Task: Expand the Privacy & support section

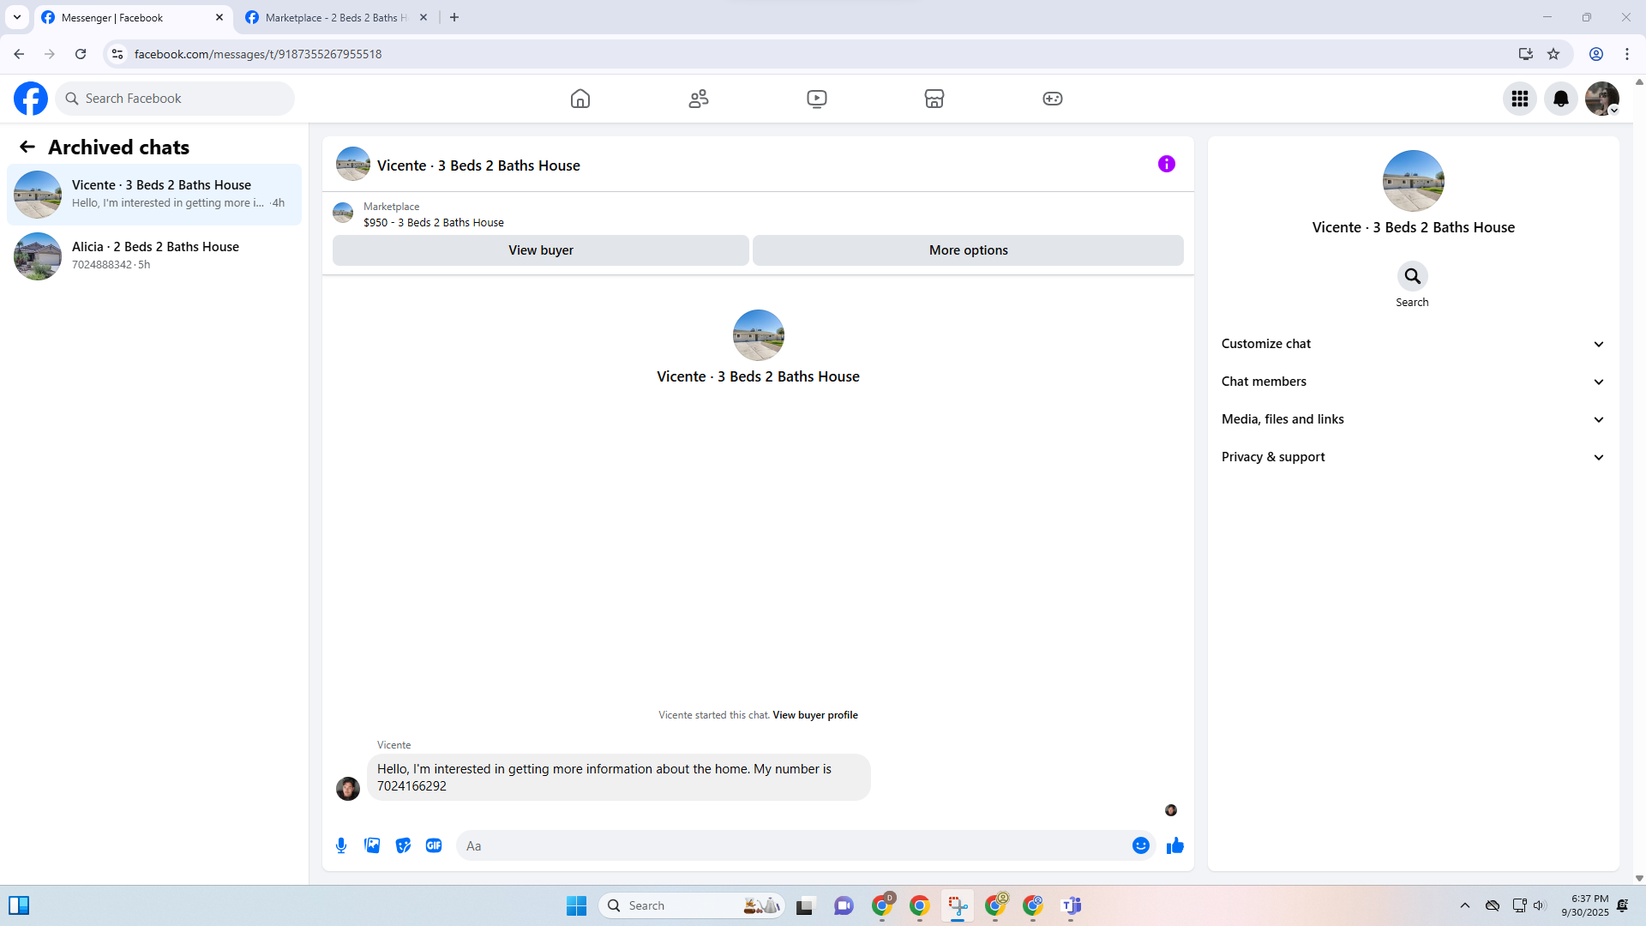Action: (1412, 457)
